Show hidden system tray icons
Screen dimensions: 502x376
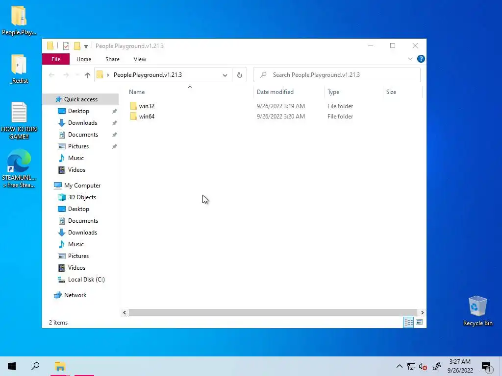[x=399, y=366]
